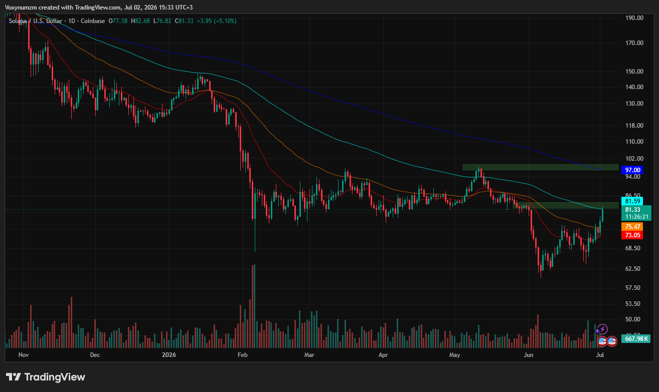Click the 150.00 price axis label
Viewport: 659px width, 392px height.
(634, 71)
